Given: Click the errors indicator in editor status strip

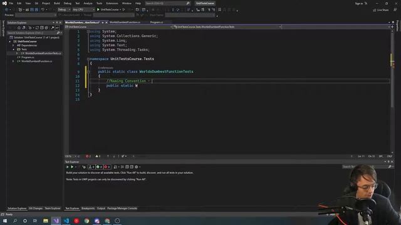Looking at the screenshot, I should tap(88, 156).
